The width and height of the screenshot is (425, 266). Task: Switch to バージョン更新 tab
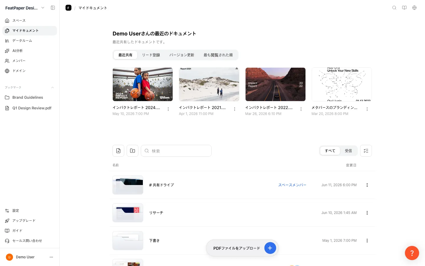[x=182, y=55]
